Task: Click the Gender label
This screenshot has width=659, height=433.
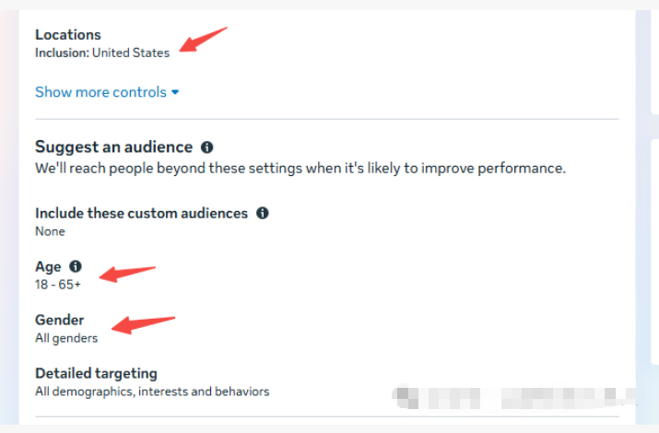Action: point(59,320)
